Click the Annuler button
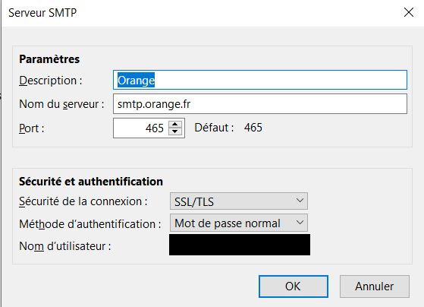 point(375,286)
